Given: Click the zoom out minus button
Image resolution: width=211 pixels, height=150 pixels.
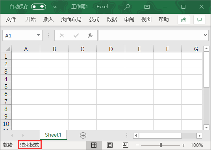Looking at the screenshot, I should pyautogui.click(x=137, y=145).
